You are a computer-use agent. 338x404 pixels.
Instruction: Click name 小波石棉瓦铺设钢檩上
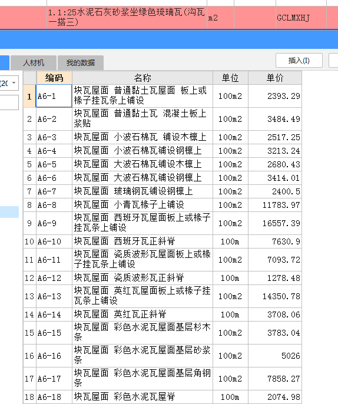(x=143, y=151)
